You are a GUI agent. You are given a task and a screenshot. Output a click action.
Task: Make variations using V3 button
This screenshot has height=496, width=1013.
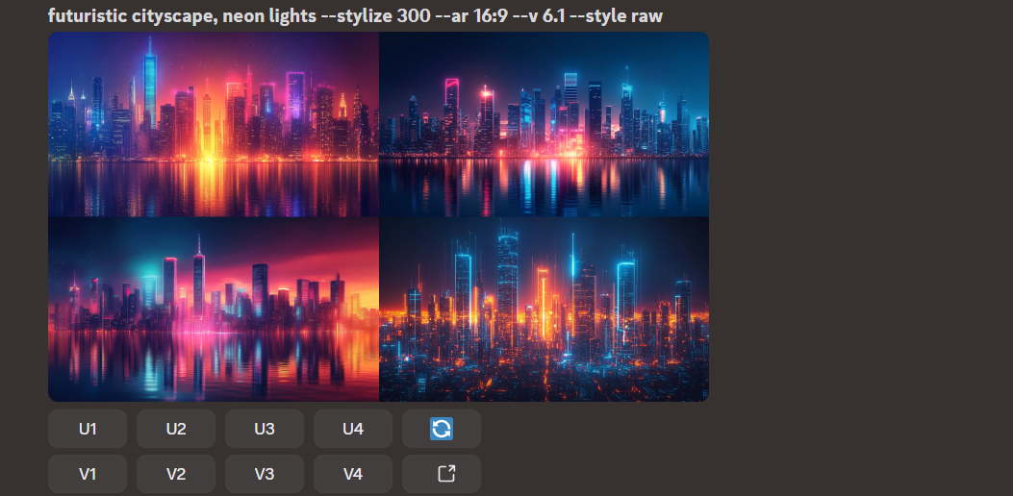(x=265, y=474)
